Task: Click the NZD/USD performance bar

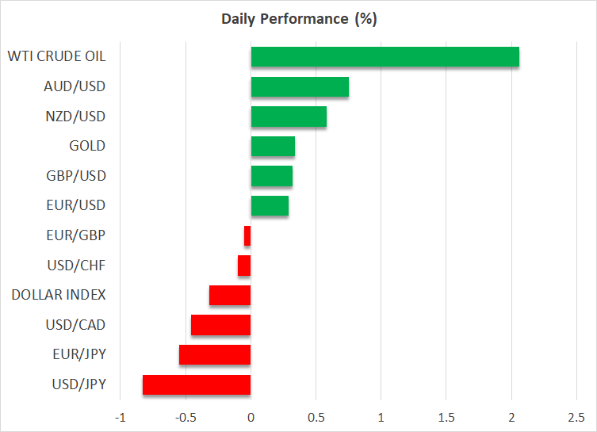Action: coord(289,117)
